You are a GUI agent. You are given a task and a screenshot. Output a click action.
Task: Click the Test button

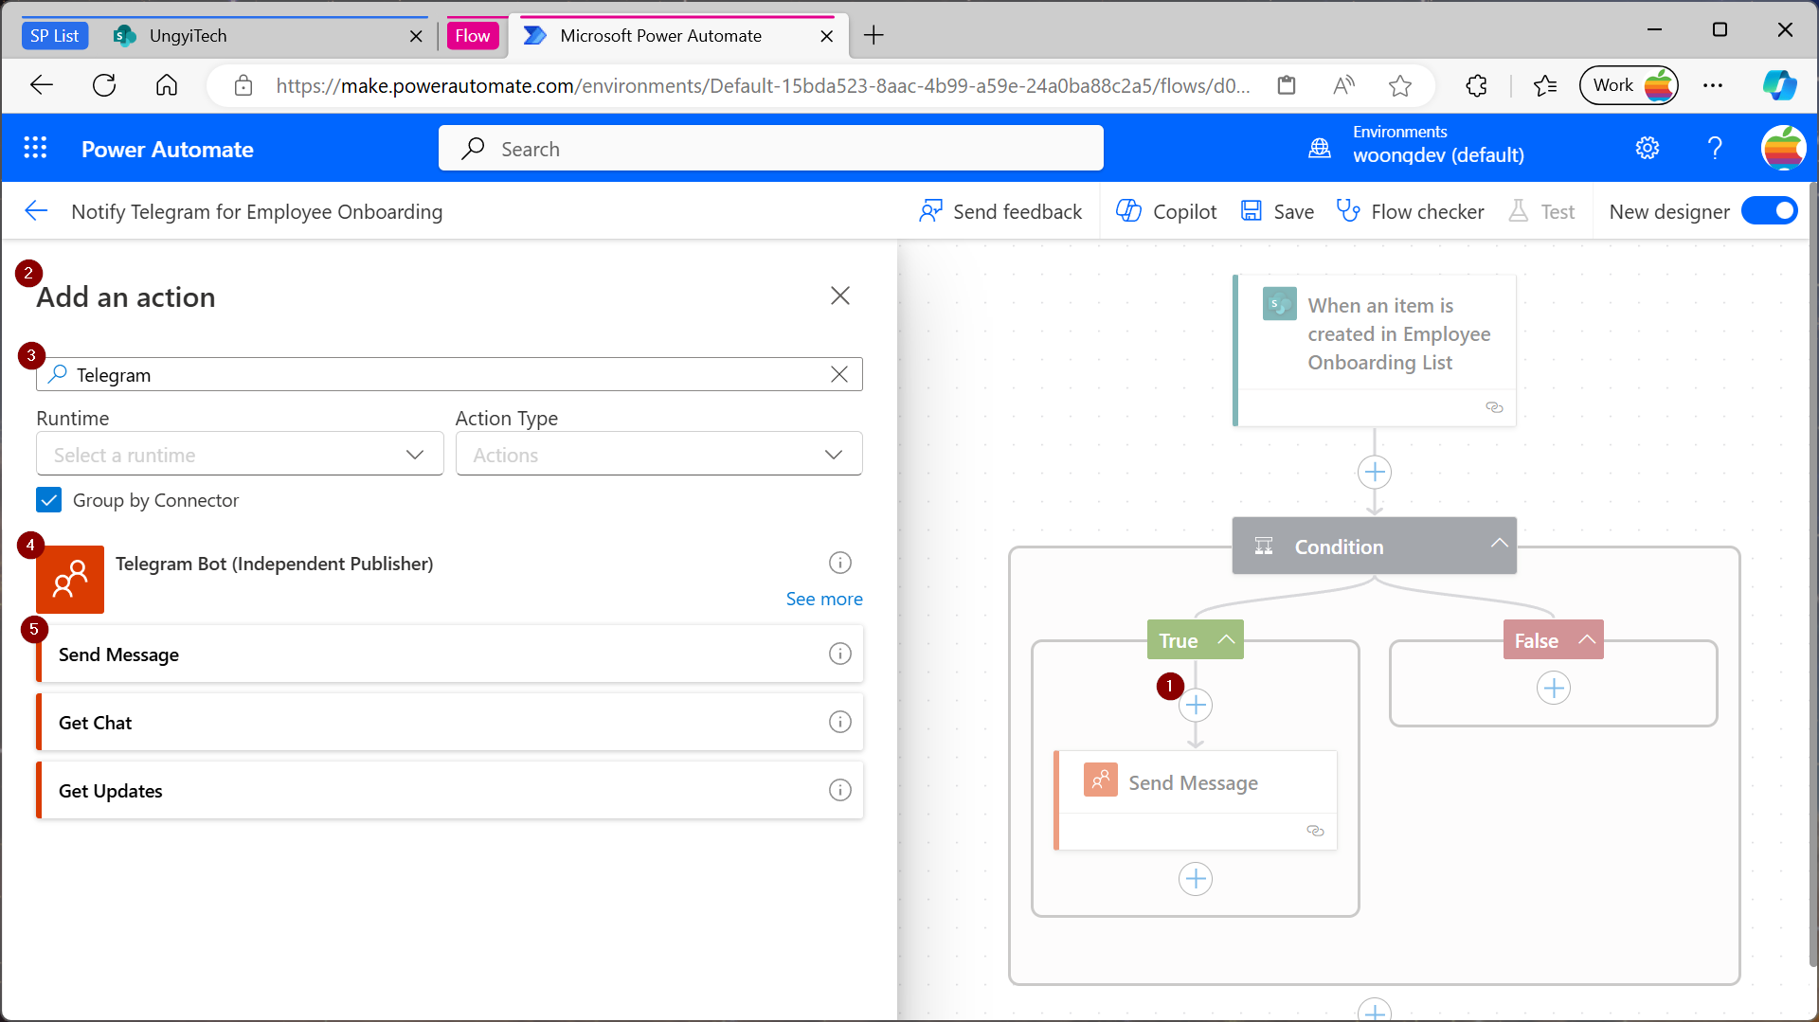click(1541, 211)
